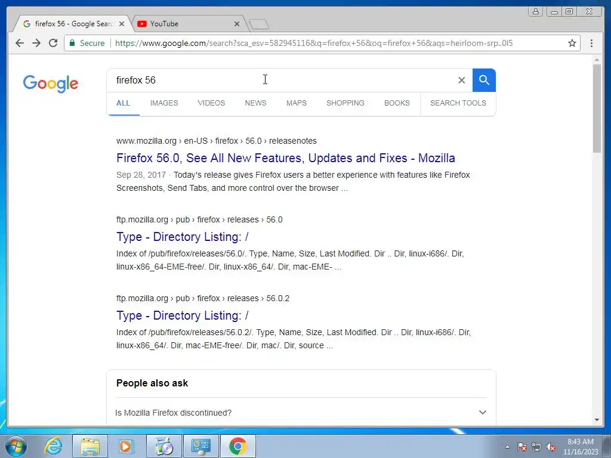Launch Internet Explorer from the taskbar
611x458 pixels.
[x=53, y=446]
